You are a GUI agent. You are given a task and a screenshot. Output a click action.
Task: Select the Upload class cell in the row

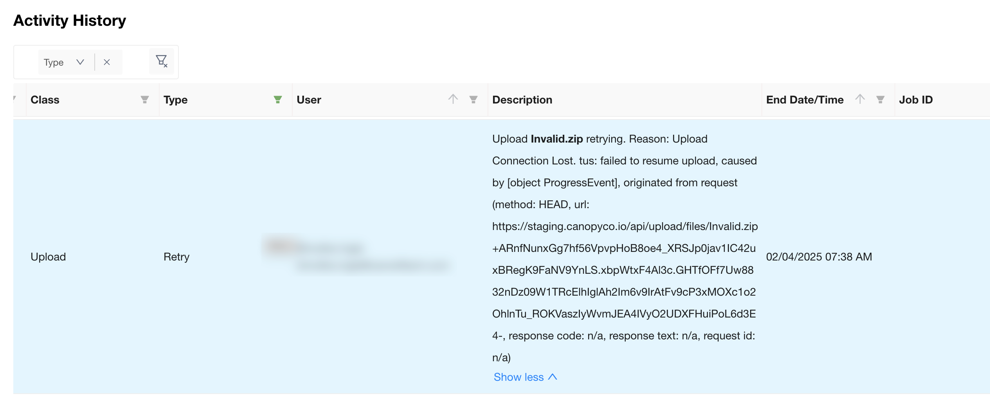click(48, 257)
